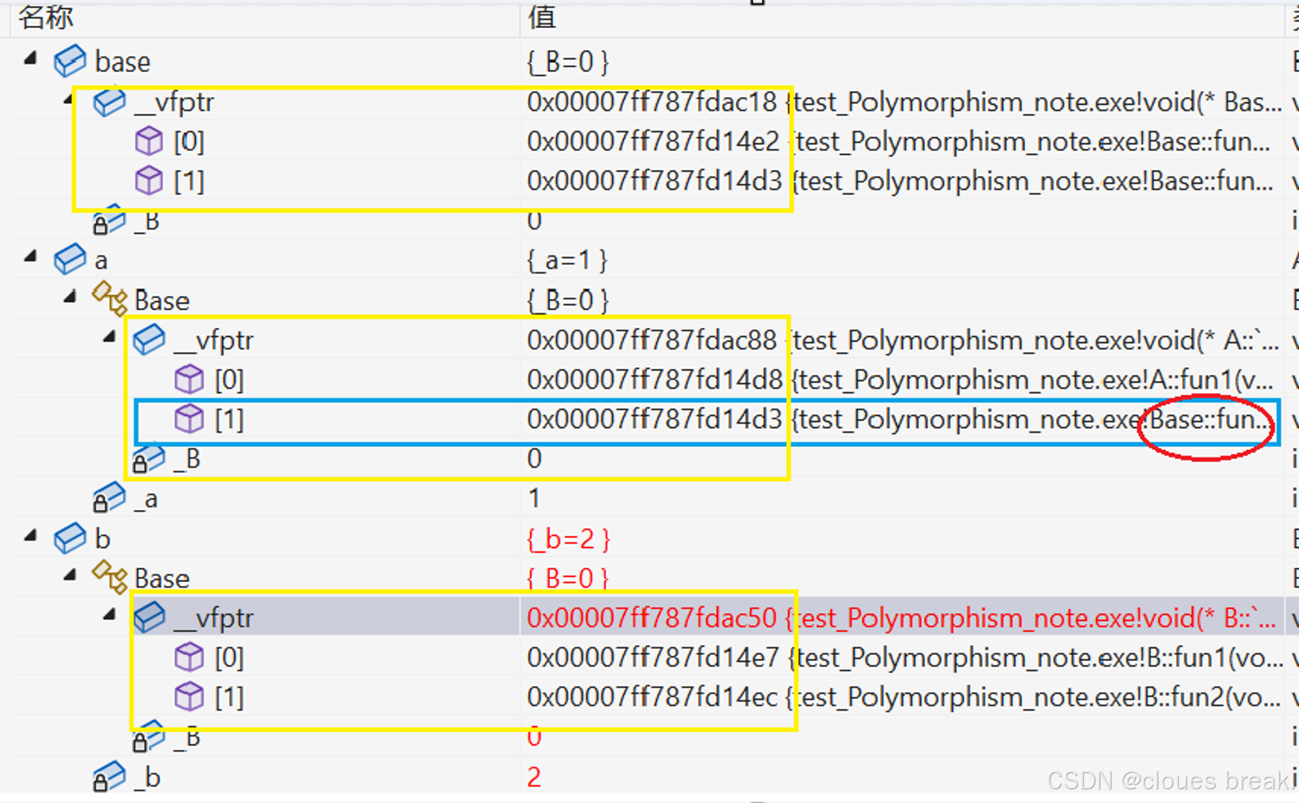Click the purple cube icon of base's __vfptr [0]
The image size is (1299, 803).
[x=149, y=141]
